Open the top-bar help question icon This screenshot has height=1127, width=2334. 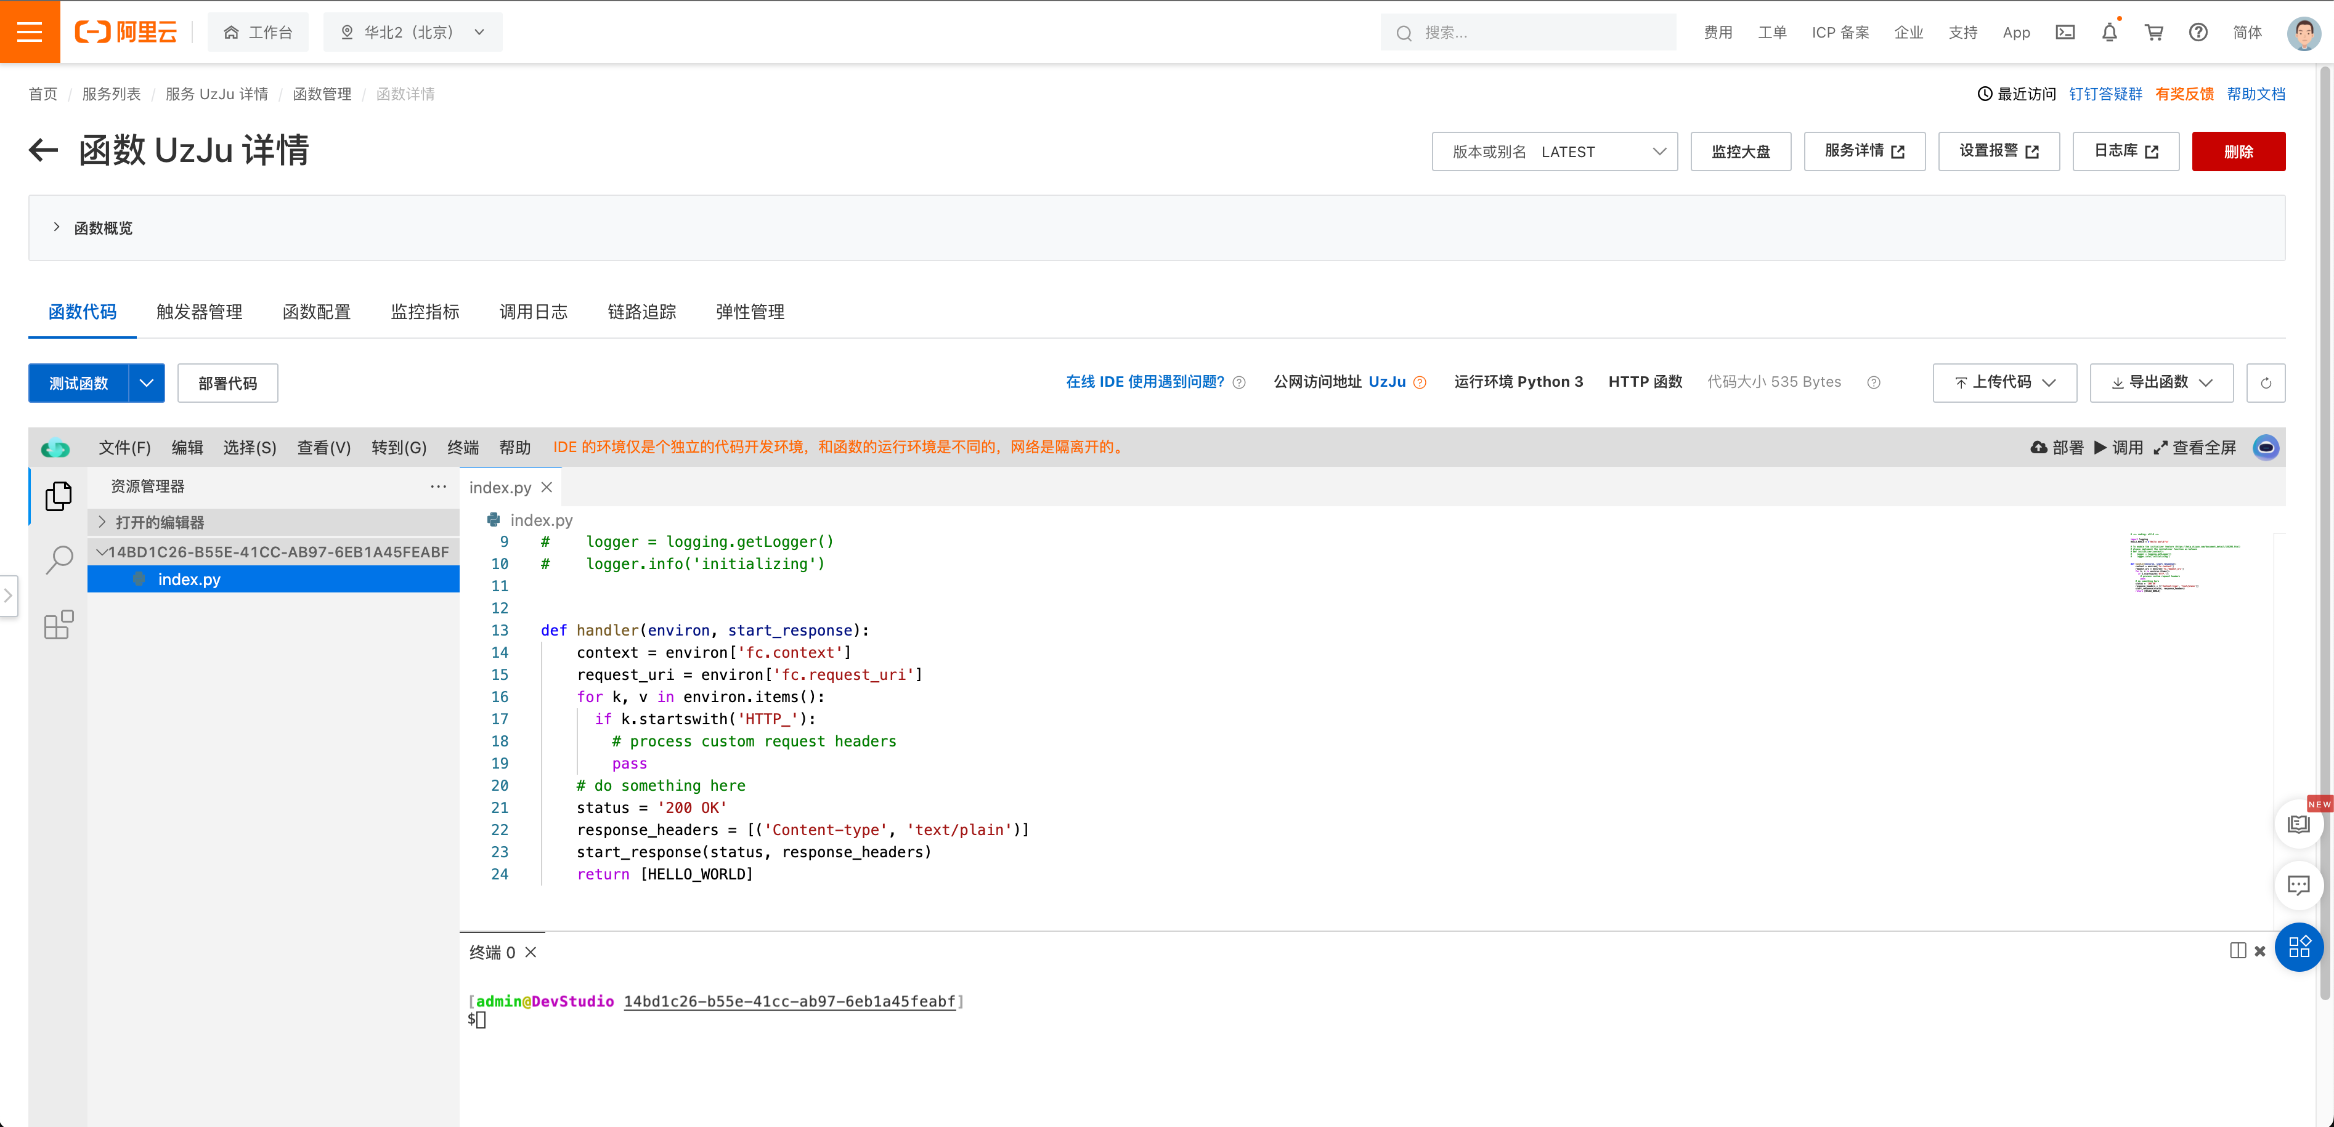click(2198, 31)
